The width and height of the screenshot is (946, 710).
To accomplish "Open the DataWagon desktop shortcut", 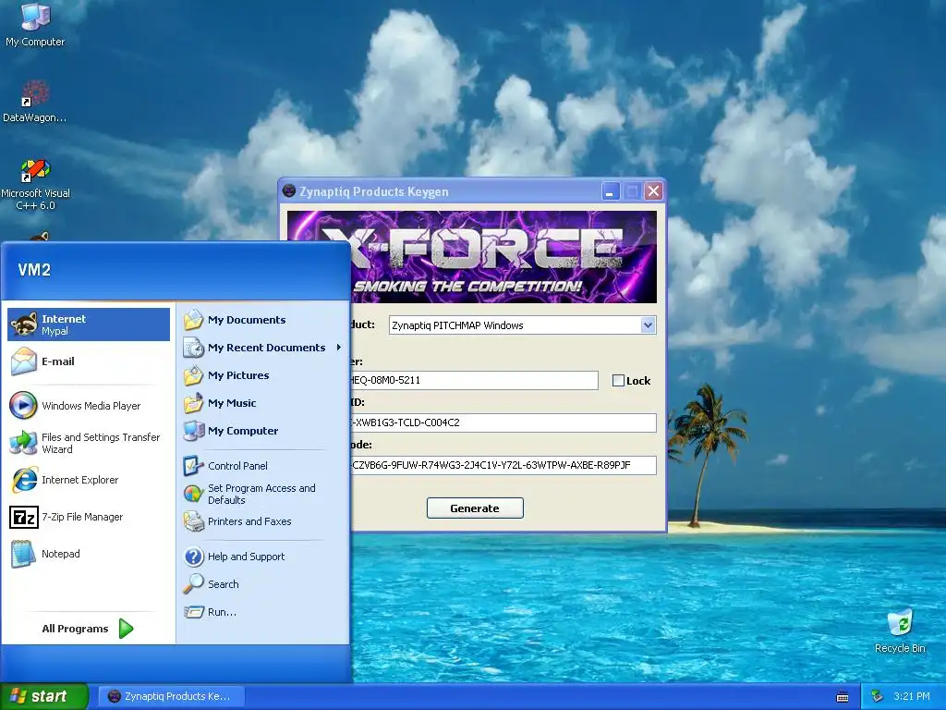I will (x=34, y=102).
